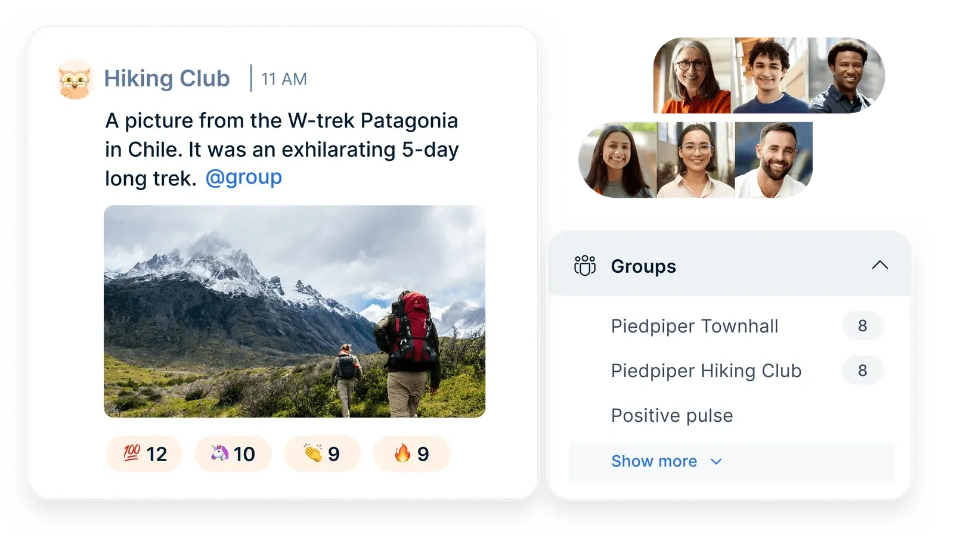Image resolution: width=954 pixels, height=541 pixels.
Task: Collapse the Groups section chevron
Action: click(879, 265)
